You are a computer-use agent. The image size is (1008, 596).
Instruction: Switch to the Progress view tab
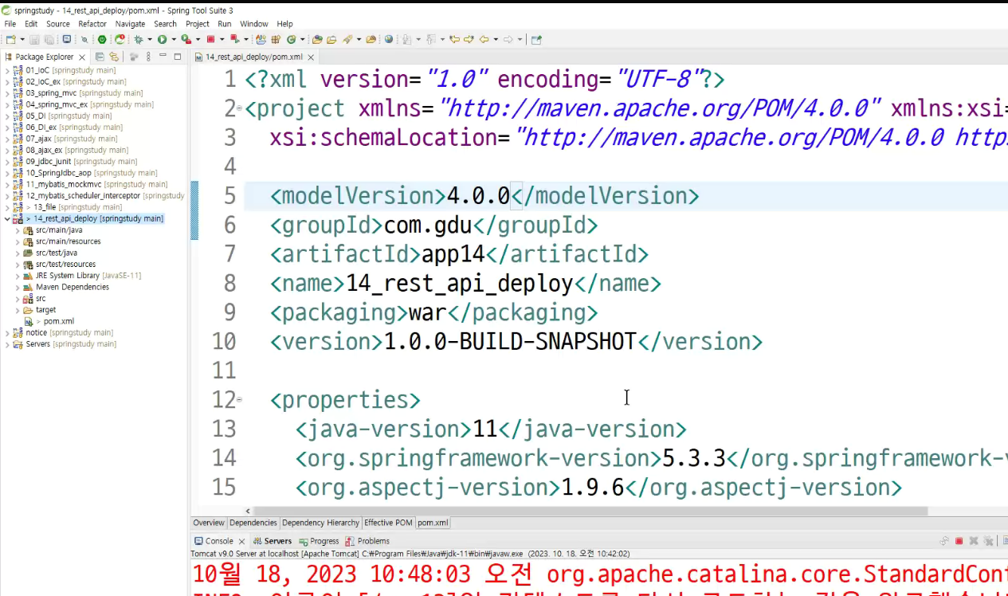[x=319, y=541]
